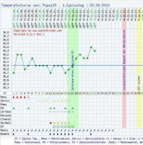The width and height of the screenshot is (143, 145).
Task: Click the green MS triangle on cycle day 5
Action: point(28,108)
